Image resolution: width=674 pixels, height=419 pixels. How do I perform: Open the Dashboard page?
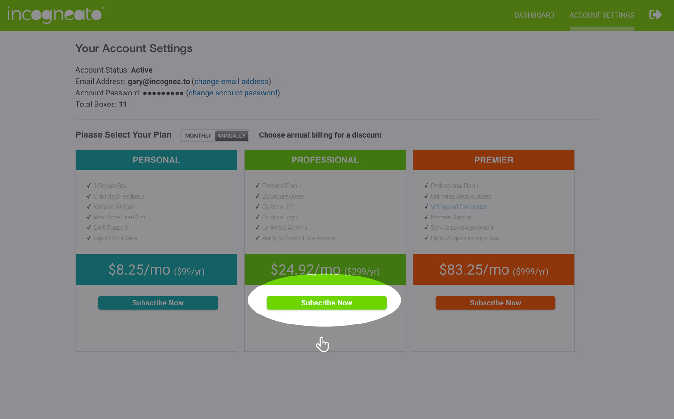[x=534, y=15]
